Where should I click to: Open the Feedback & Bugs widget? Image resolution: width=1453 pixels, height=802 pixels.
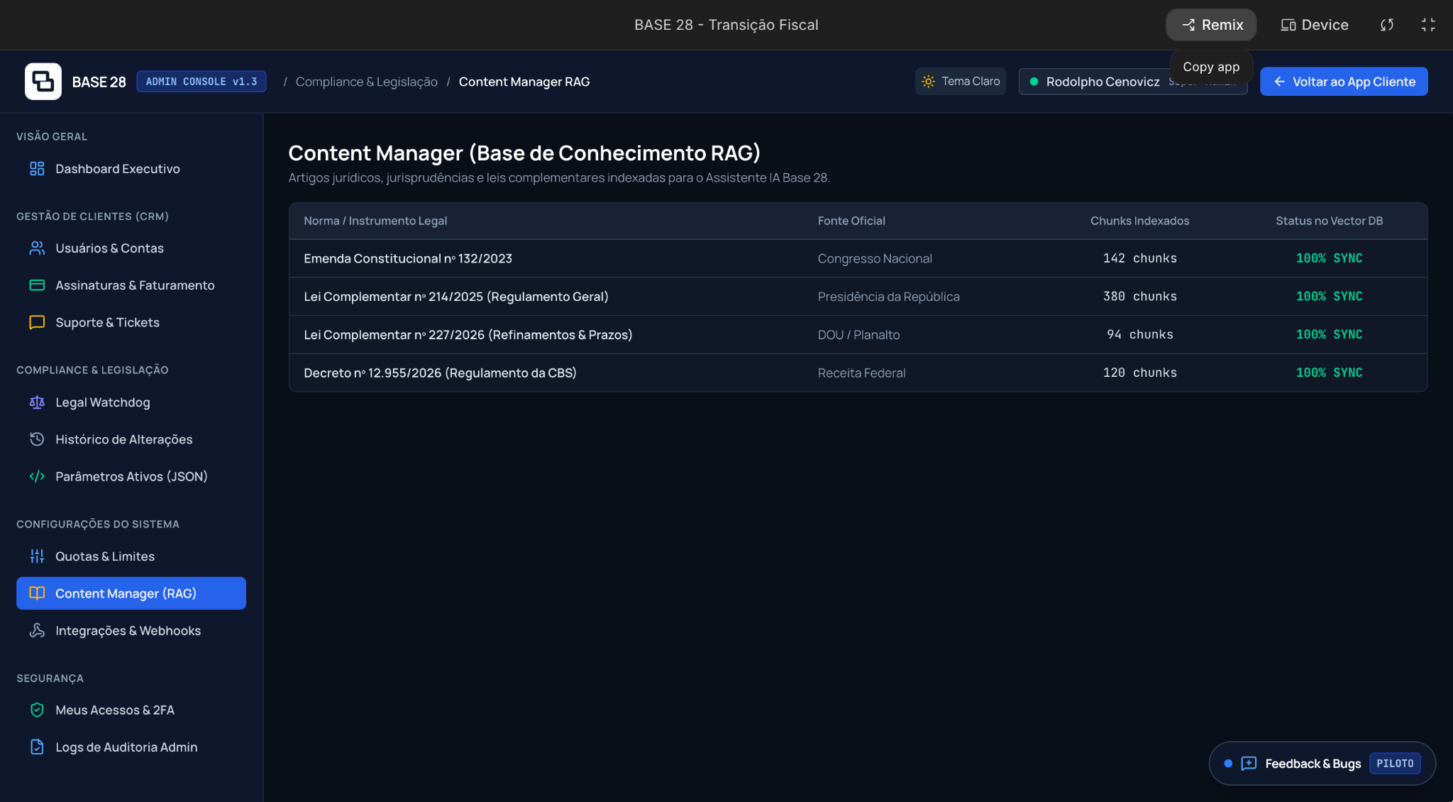point(1322,764)
